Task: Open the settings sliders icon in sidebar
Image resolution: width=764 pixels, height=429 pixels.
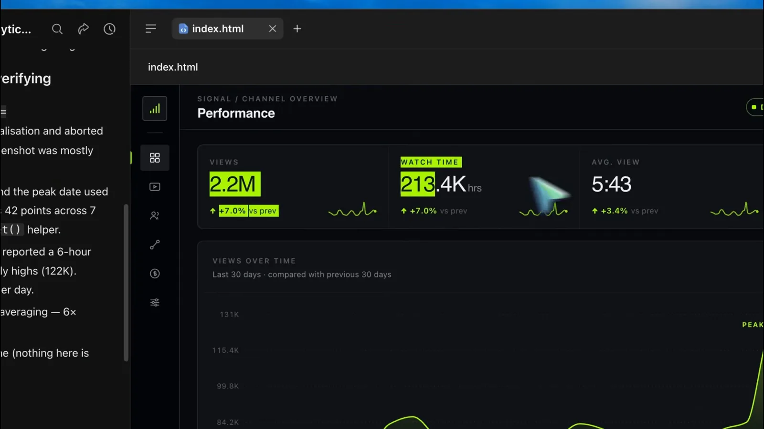Action: pyautogui.click(x=155, y=303)
